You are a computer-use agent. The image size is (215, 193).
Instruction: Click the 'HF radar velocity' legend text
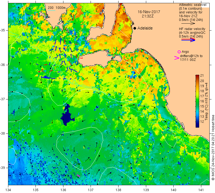coord(192,29)
